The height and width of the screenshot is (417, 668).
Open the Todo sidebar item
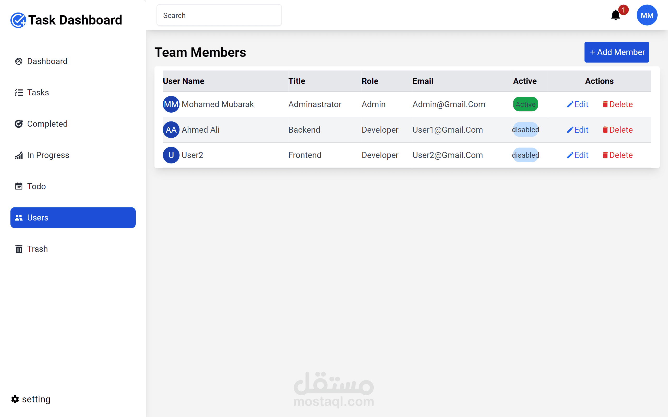tap(36, 186)
